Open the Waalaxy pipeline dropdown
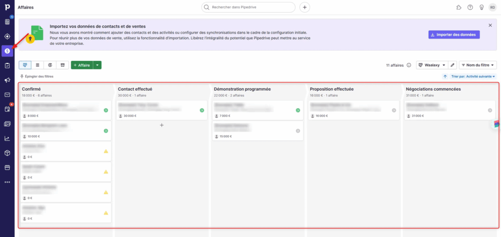 click(432, 65)
